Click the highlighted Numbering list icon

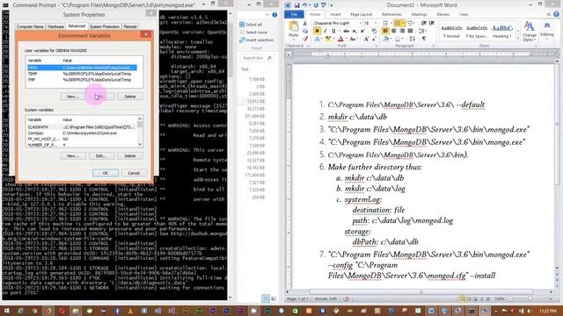pyautogui.click(x=398, y=23)
